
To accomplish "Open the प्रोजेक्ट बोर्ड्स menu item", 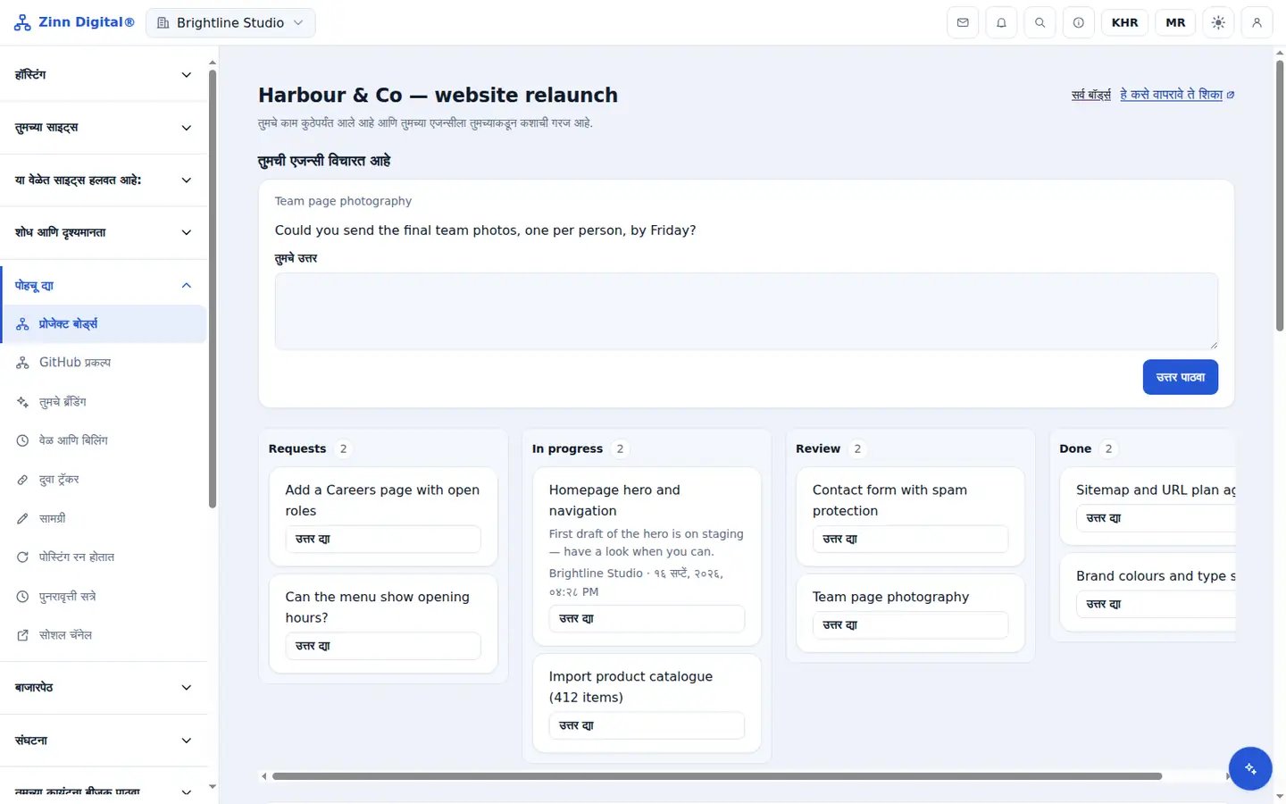I will [x=104, y=324].
